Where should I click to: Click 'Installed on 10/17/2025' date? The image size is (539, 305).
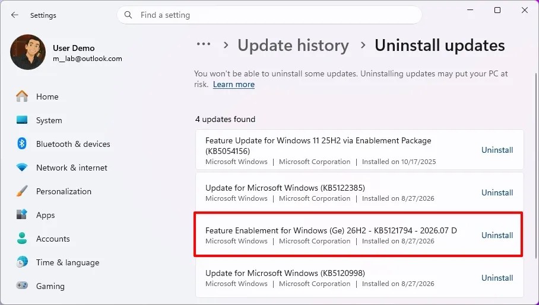coord(399,162)
